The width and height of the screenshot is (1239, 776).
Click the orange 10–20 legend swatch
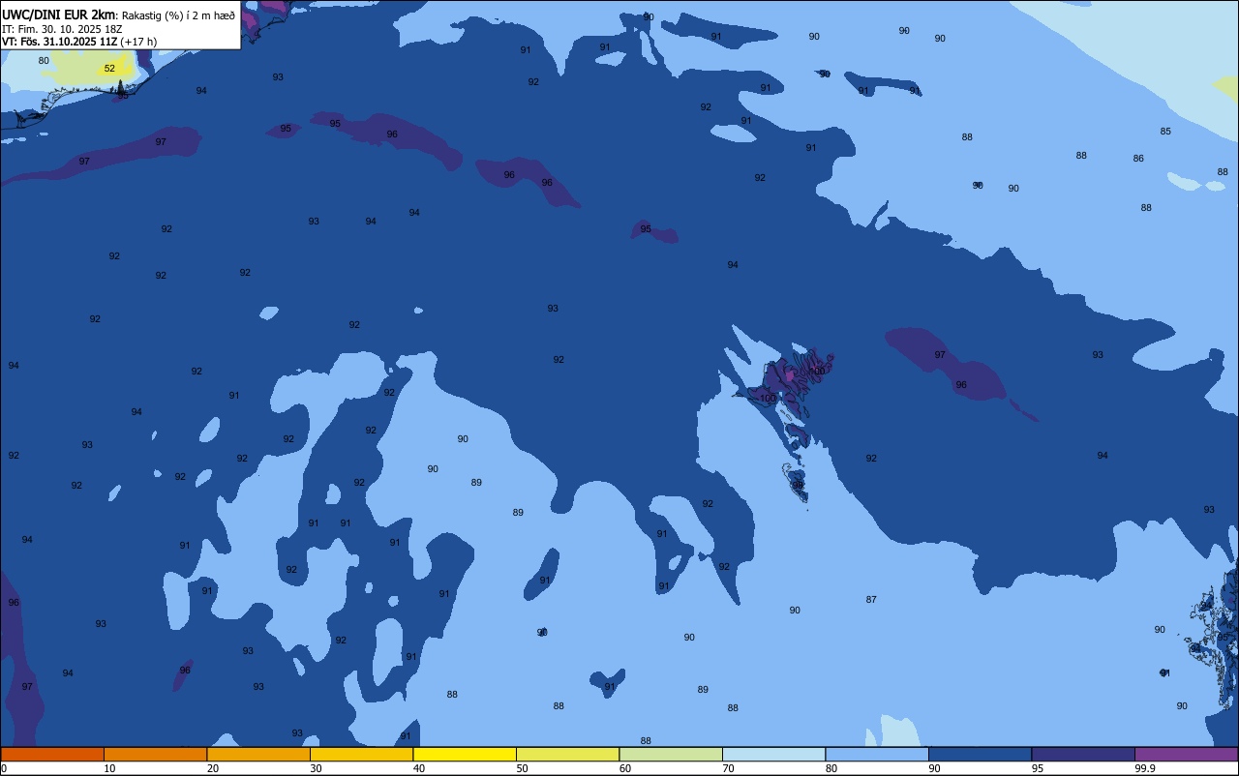[155, 754]
